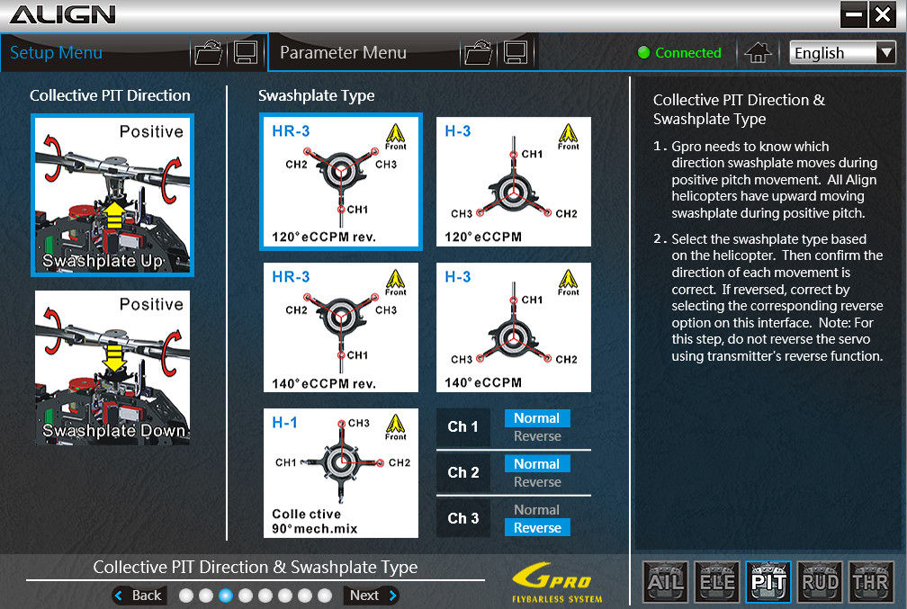
Task: Open the RUD channel setup icon
Action: [x=820, y=581]
